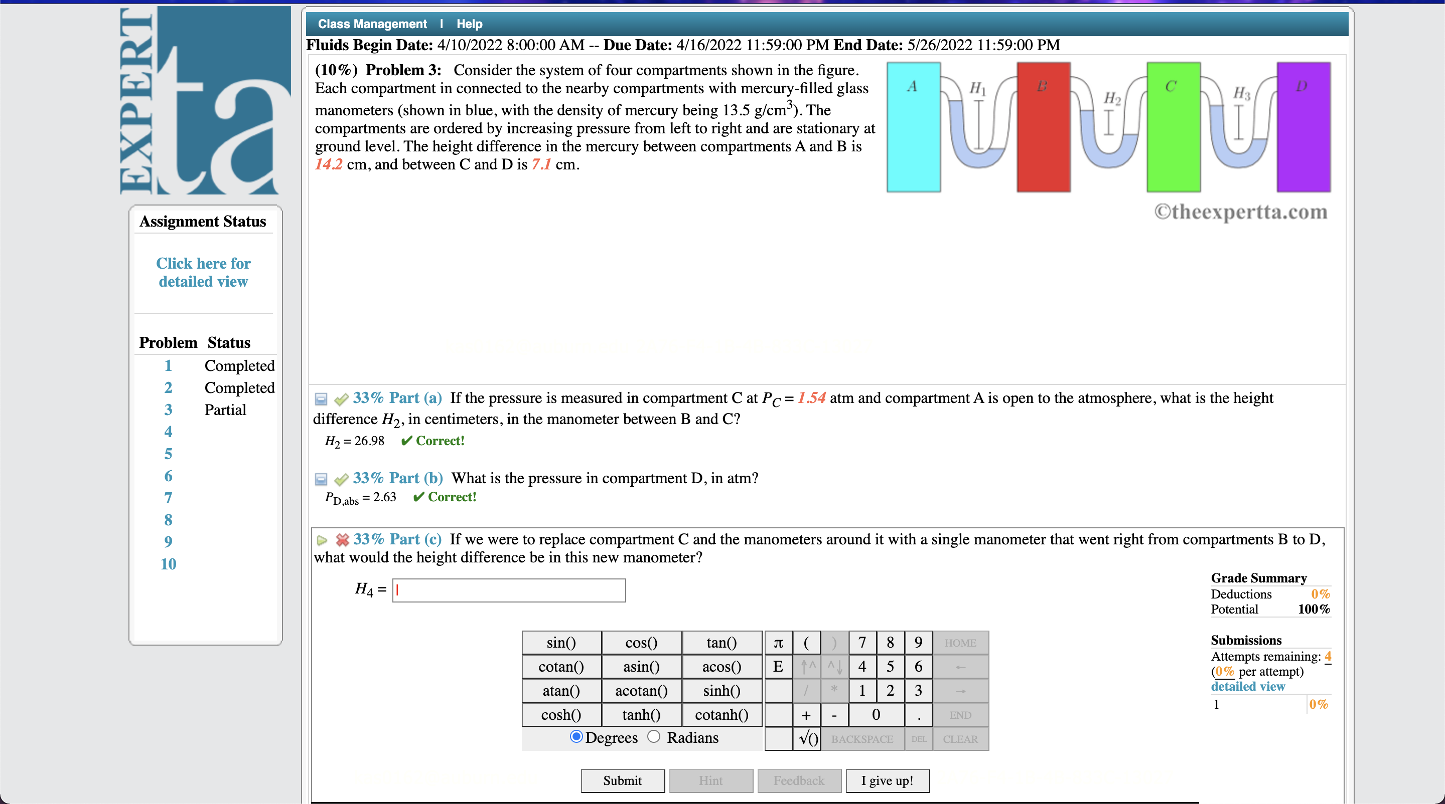
Task: Click inside the H4 answer input field
Action: pyautogui.click(x=508, y=590)
